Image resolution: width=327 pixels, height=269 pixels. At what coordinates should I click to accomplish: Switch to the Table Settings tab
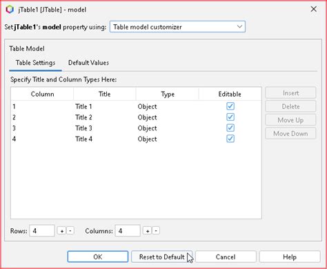(x=35, y=63)
